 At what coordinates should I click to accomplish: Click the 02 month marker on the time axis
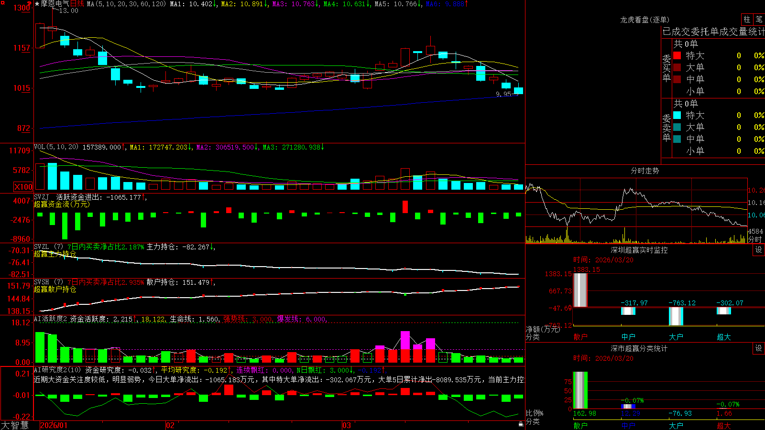click(x=170, y=425)
